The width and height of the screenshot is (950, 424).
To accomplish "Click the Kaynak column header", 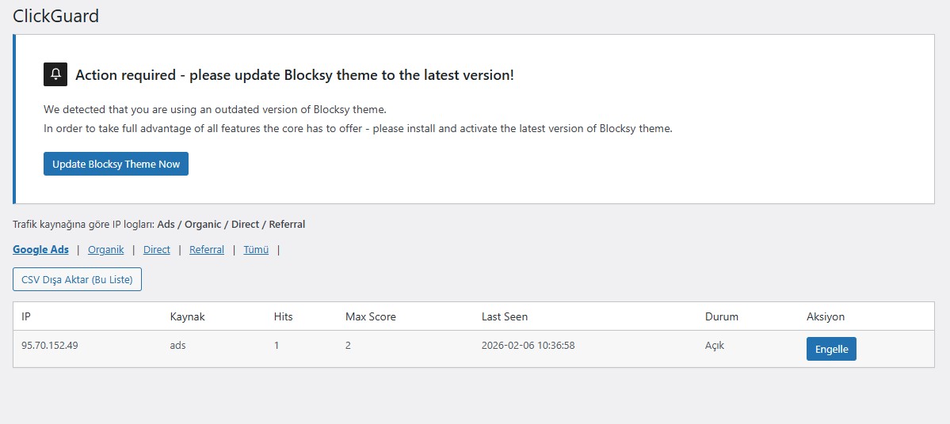I will tap(187, 316).
